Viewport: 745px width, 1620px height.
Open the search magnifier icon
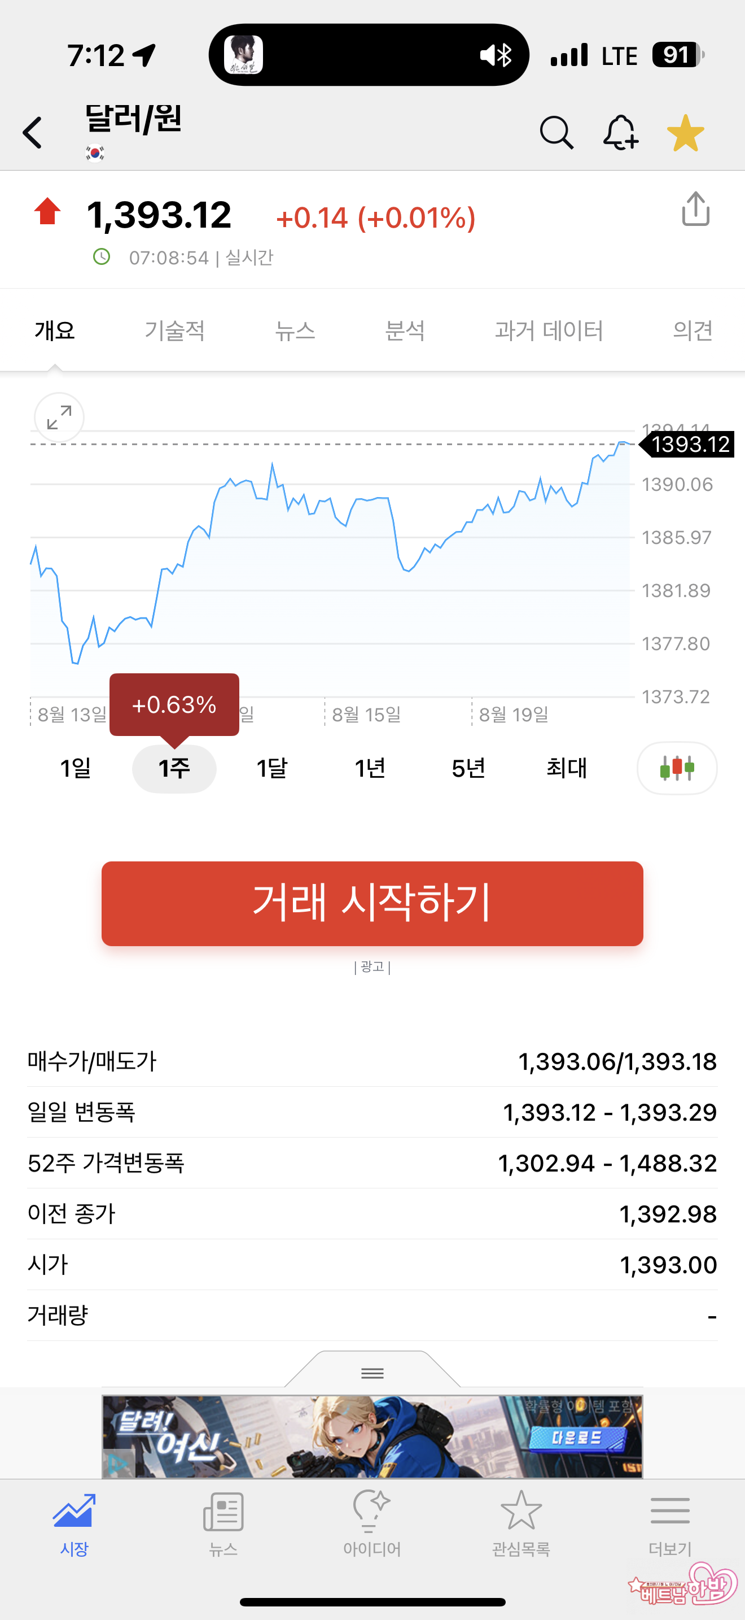coord(556,133)
